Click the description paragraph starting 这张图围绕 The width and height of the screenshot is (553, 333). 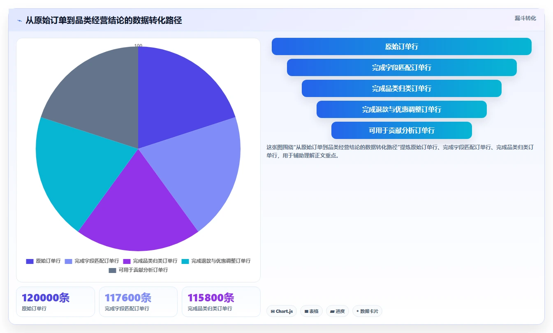400,151
